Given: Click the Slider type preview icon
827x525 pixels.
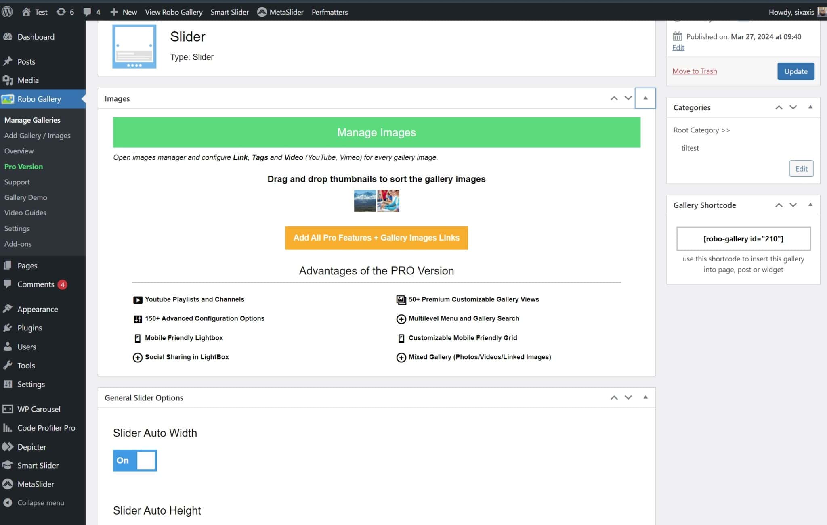Looking at the screenshot, I should tap(134, 46).
